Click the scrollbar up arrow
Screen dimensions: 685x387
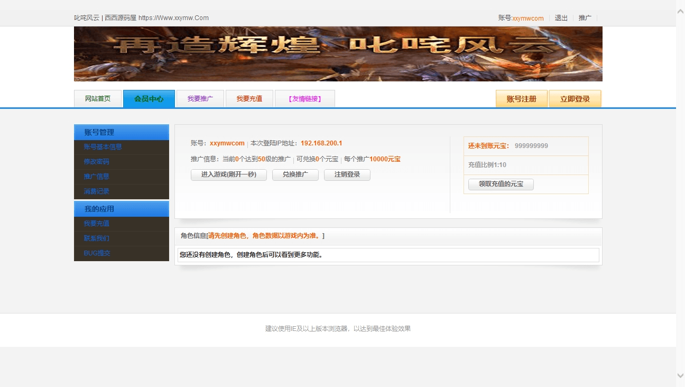[x=680, y=11]
